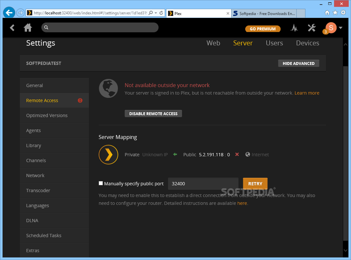The image size is (351, 260).
Task: Refresh the page in the browser
Action: (x=161, y=13)
